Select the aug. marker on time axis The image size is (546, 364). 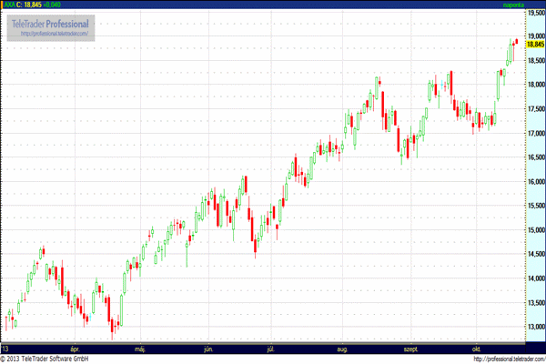coord(342,349)
